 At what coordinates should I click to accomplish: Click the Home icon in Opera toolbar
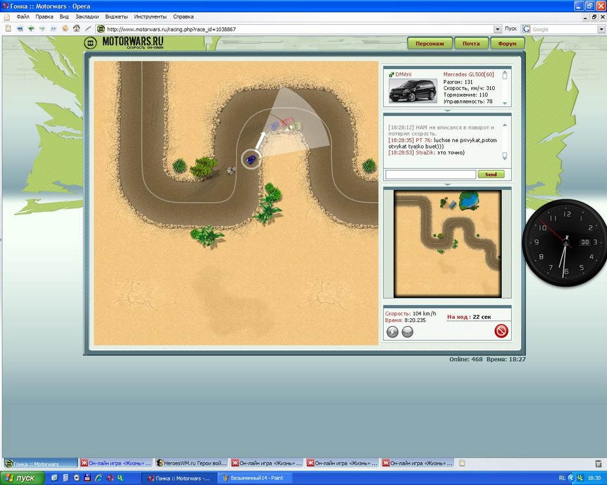[x=76, y=29]
